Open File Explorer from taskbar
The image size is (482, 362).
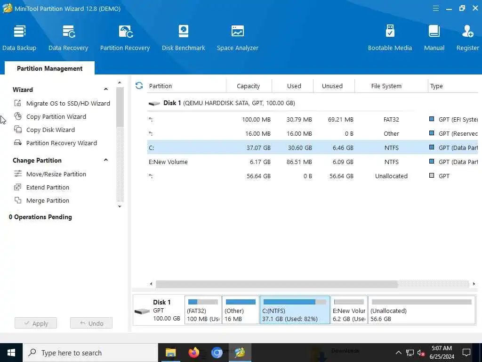pyautogui.click(x=170, y=353)
